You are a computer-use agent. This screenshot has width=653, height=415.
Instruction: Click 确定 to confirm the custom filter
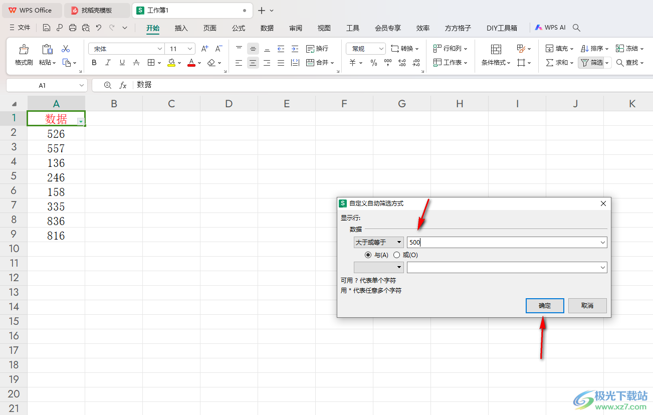click(x=545, y=306)
